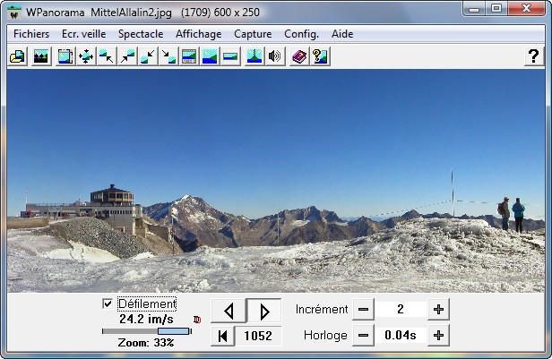Click the large question mark help button

(x=534, y=56)
